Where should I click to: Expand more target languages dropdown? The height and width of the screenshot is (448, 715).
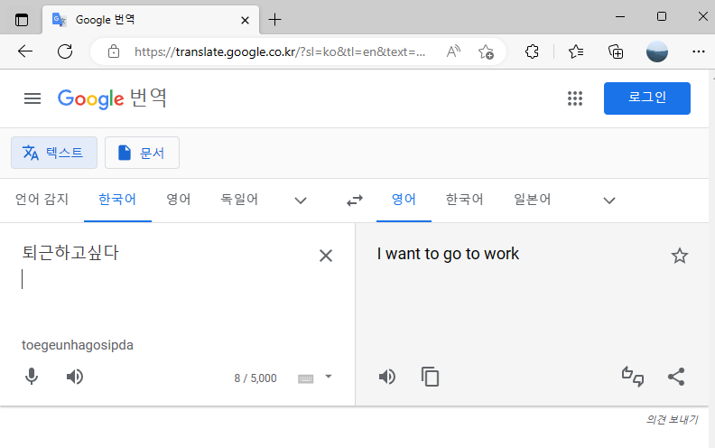point(609,201)
